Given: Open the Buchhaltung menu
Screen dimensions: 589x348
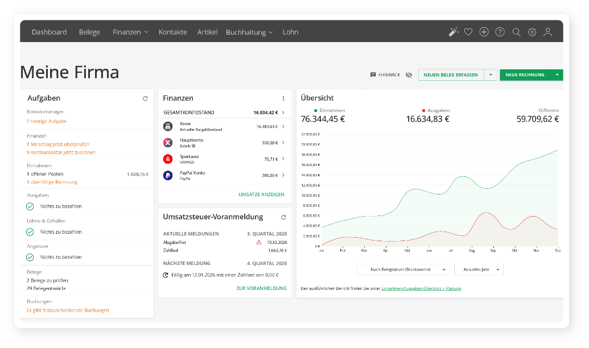Looking at the screenshot, I should 249,32.
